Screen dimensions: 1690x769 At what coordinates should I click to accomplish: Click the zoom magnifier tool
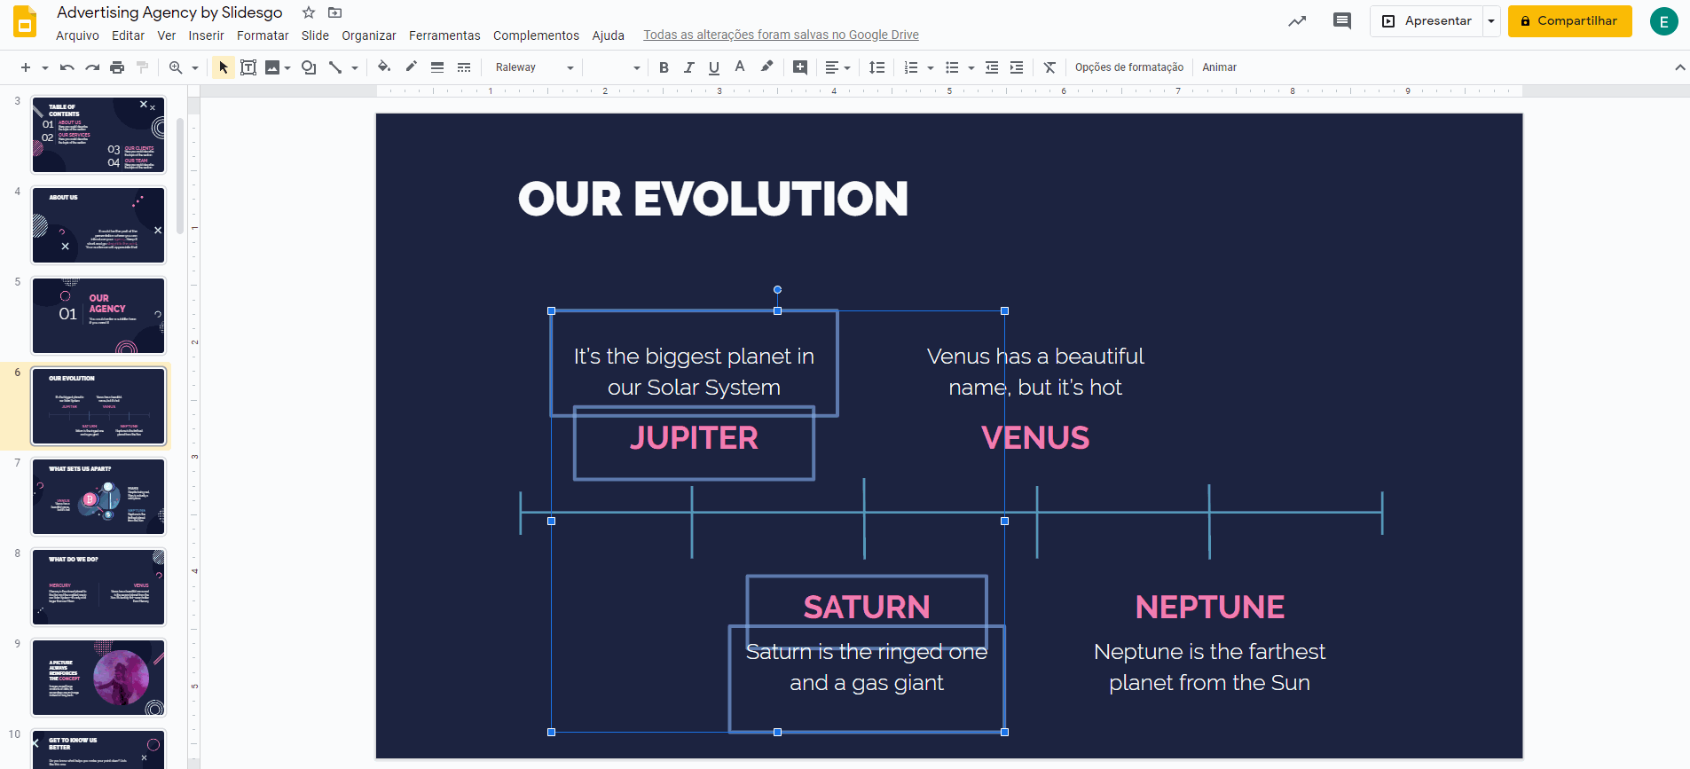coord(176,67)
